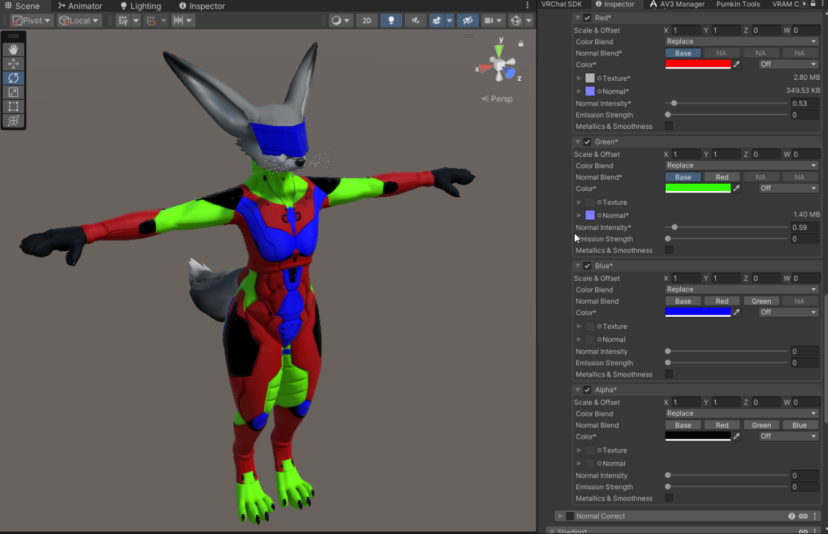Screen dimensions: 828x534
Task: Click eyedropper next to Red color
Action: (736, 64)
